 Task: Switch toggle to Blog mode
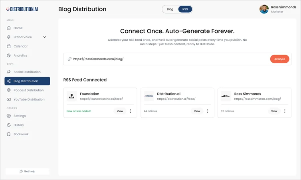click(170, 9)
